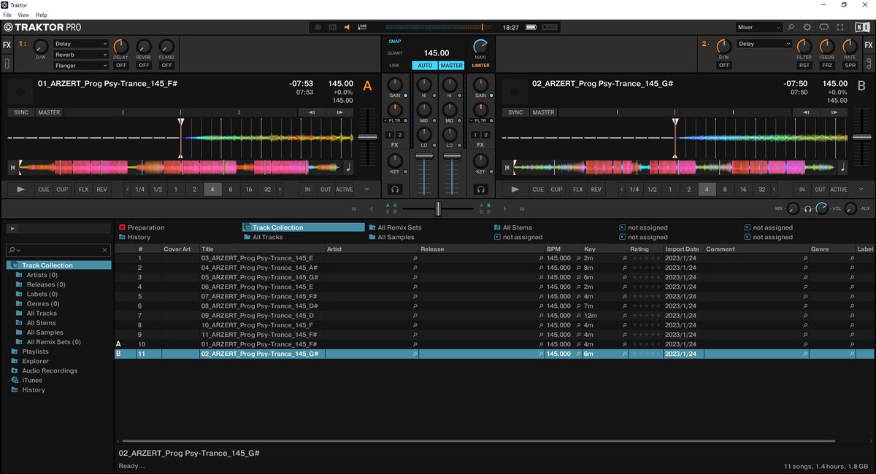The width and height of the screenshot is (876, 474).
Task: Click the CUP button on Deck B
Action: point(556,189)
